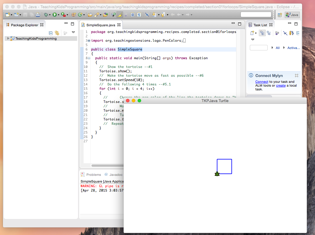This screenshot has width=315, height=235.
Task: Click the Open Type icon
Action: click(x=90, y=15)
